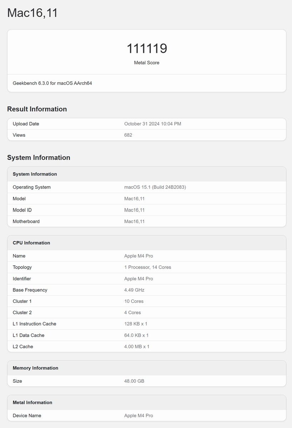Click the Result Information heading
292x428 pixels.
tap(37, 109)
